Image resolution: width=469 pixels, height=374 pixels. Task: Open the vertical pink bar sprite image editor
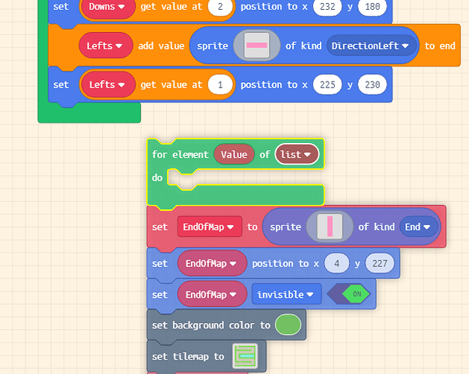pos(330,227)
